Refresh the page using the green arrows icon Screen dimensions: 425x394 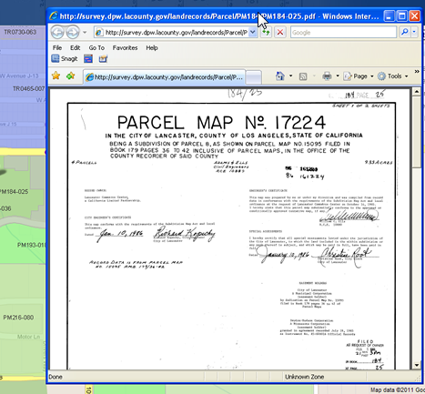(x=266, y=33)
